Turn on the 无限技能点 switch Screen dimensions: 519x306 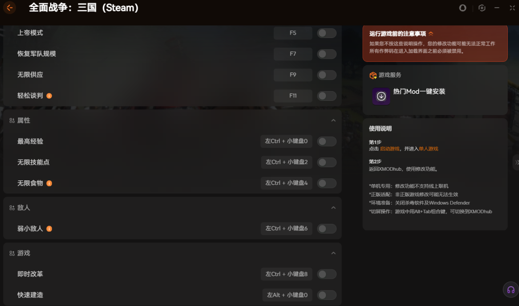326,162
